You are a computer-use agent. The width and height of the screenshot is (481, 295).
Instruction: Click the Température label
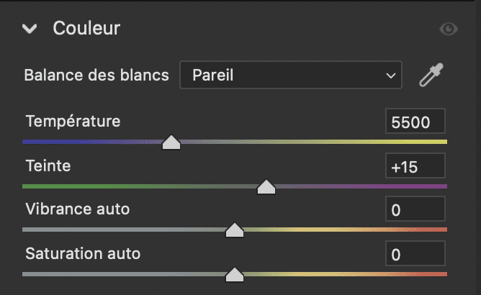(73, 121)
